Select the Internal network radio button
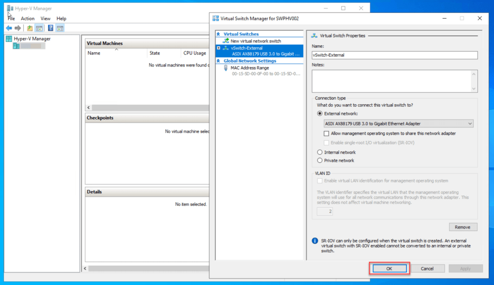This screenshot has height=285, width=494. coord(319,152)
